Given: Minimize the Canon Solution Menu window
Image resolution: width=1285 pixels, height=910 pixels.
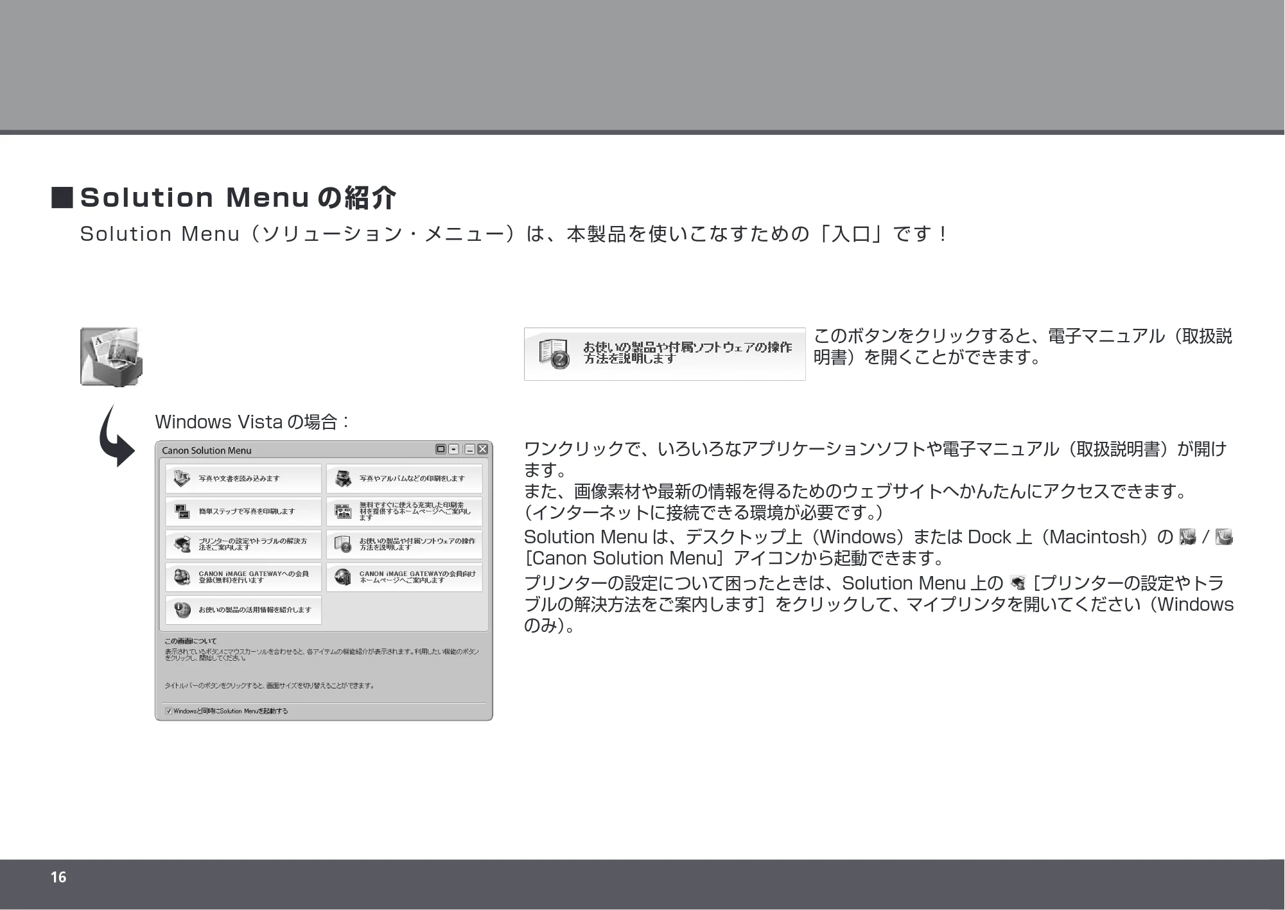Looking at the screenshot, I should (x=470, y=450).
